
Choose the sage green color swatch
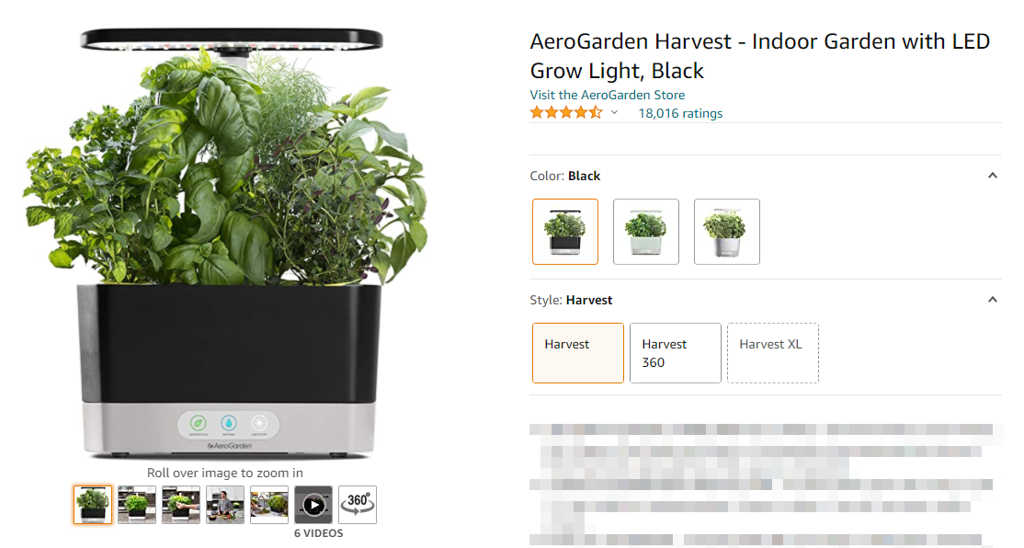tap(646, 232)
